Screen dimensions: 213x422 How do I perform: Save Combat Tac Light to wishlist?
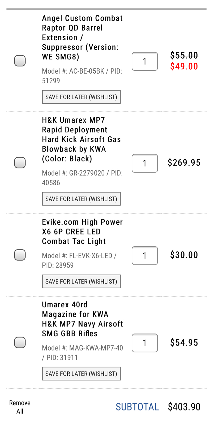pyautogui.click(x=81, y=281)
